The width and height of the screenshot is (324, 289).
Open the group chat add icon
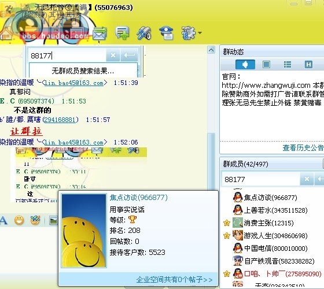pyautogui.click(x=122, y=32)
